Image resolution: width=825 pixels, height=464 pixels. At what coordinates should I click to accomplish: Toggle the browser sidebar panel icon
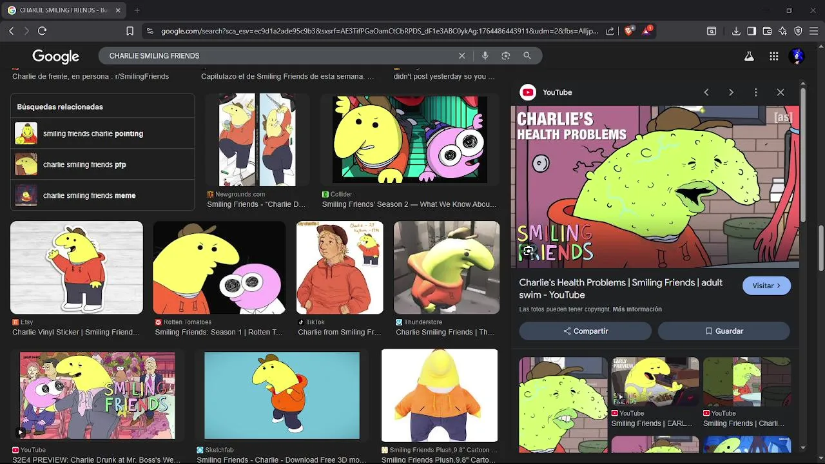(x=752, y=31)
